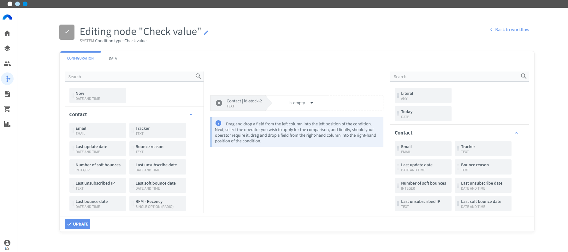The height and width of the screenshot is (252, 568).
Task: Click the drag handle on Now card
Action: 73,95
